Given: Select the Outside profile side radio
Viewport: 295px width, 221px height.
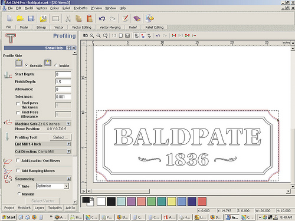Looking at the screenshot, I should coord(27,65).
